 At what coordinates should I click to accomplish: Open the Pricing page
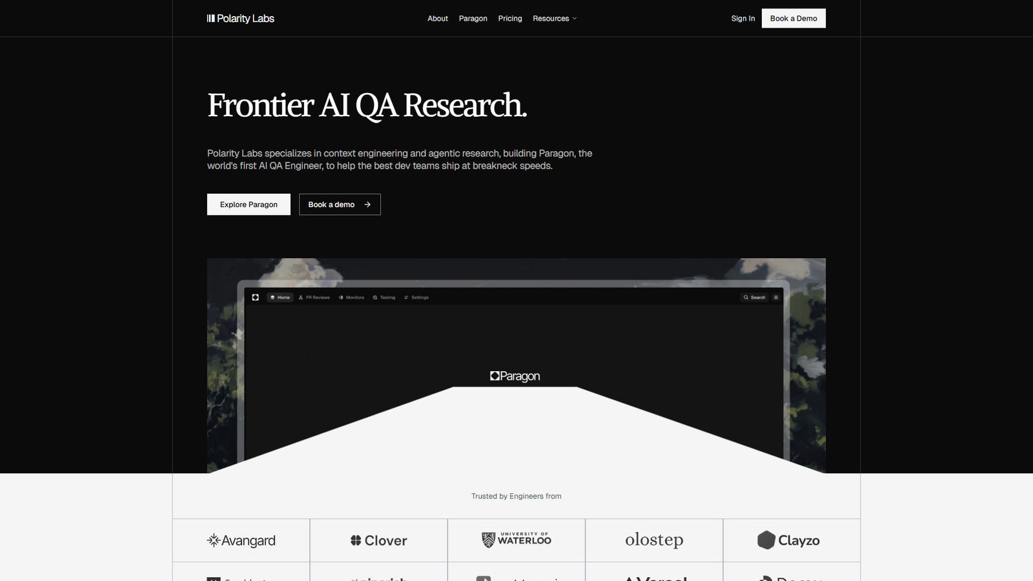point(509,19)
